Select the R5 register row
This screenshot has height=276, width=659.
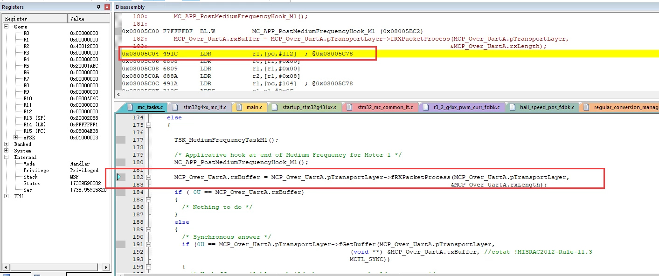pos(56,66)
